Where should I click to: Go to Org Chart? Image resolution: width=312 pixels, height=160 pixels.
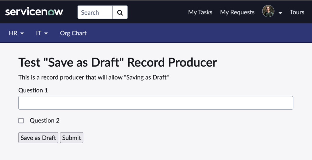pyautogui.click(x=73, y=33)
